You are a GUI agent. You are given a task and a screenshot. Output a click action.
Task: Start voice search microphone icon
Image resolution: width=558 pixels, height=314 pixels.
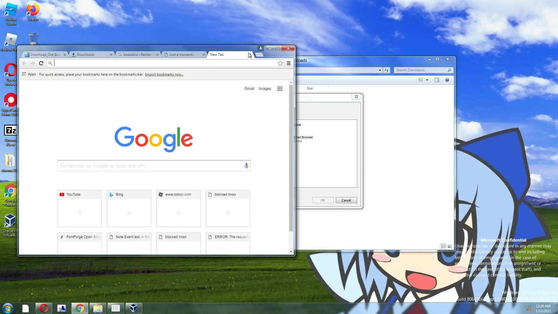[246, 166]
